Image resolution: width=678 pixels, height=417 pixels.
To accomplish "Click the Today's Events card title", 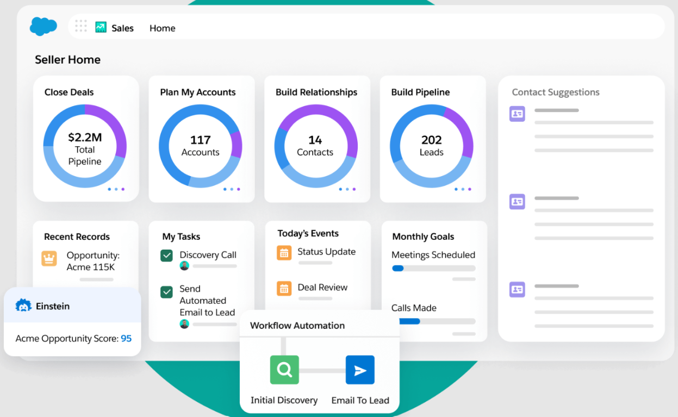I will [308, 234].
